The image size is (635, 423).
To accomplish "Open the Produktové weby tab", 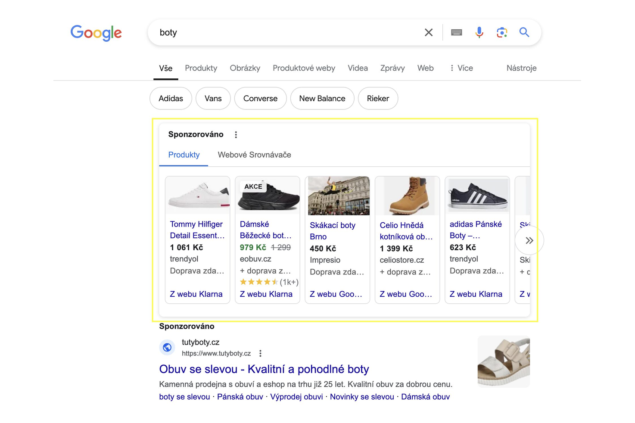I will tap(304, 68).
